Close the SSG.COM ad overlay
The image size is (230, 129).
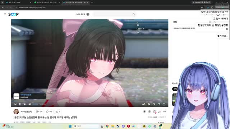45,95
